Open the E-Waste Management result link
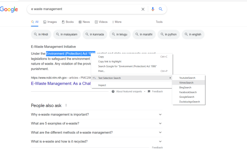 click(61, 84)
